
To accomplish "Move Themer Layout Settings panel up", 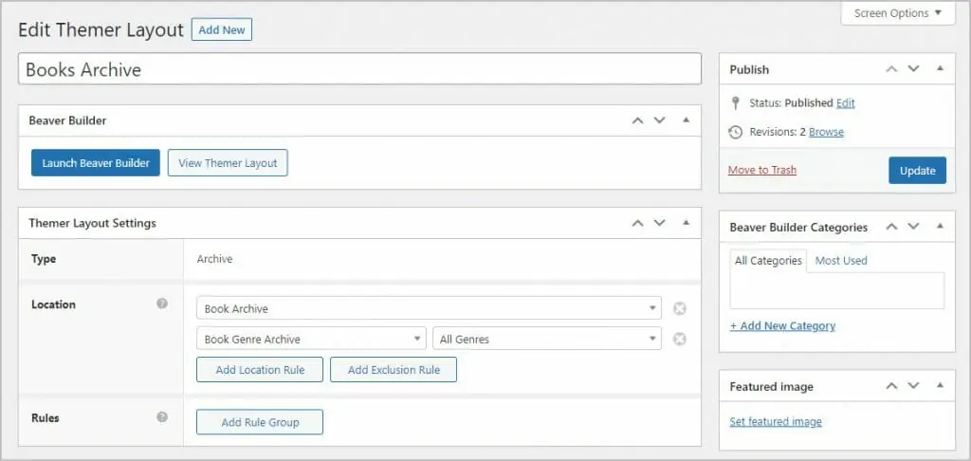I will (x=637, y=223).
